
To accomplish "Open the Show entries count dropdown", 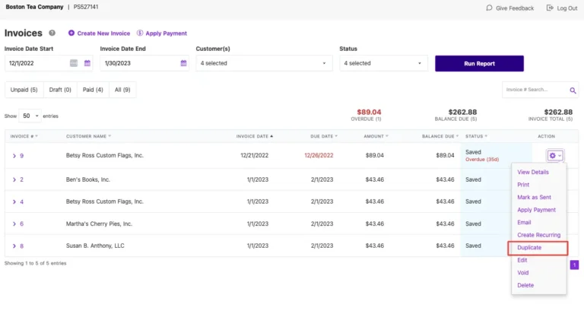I will (30, 116).
